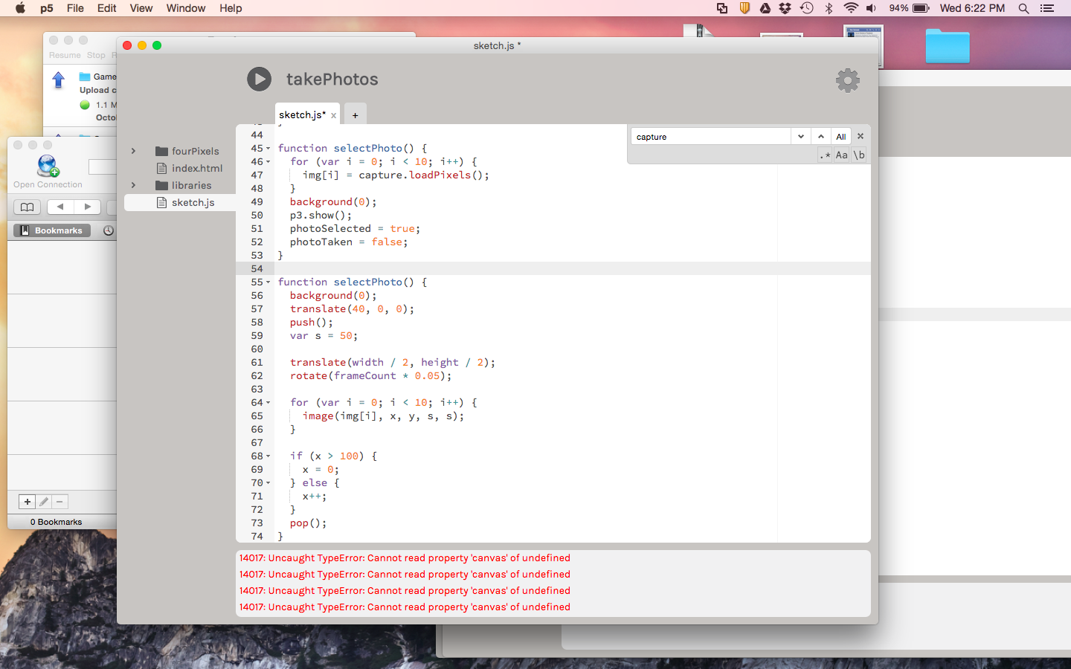Click Open Connection globe icon
Screen dimensions: 1071x669
tap(48, 166)
